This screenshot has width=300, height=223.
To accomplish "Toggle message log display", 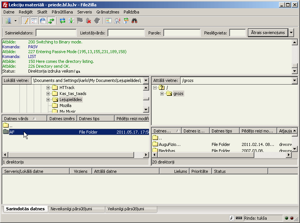I will [x=25, y=21].
